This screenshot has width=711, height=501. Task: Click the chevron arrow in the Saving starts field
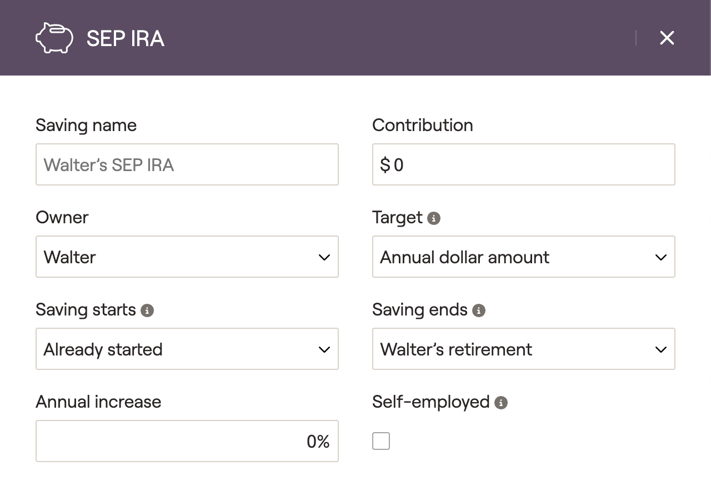coord(324,349)
